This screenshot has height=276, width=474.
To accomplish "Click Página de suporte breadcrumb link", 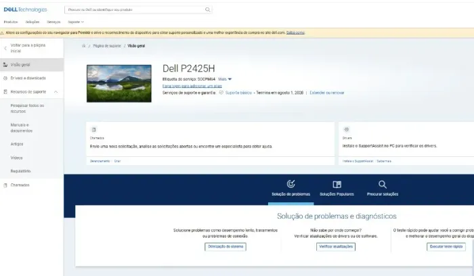I will click(x=107, y=46).
